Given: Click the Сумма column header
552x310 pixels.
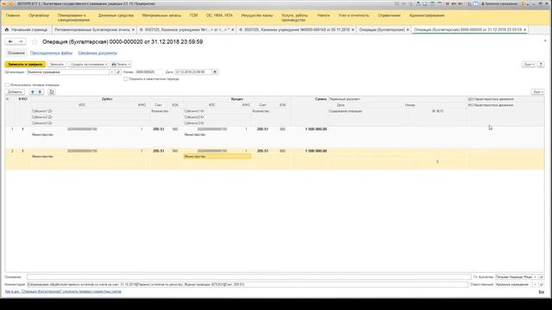Looking at the screenshot, I should click(321, 99).
